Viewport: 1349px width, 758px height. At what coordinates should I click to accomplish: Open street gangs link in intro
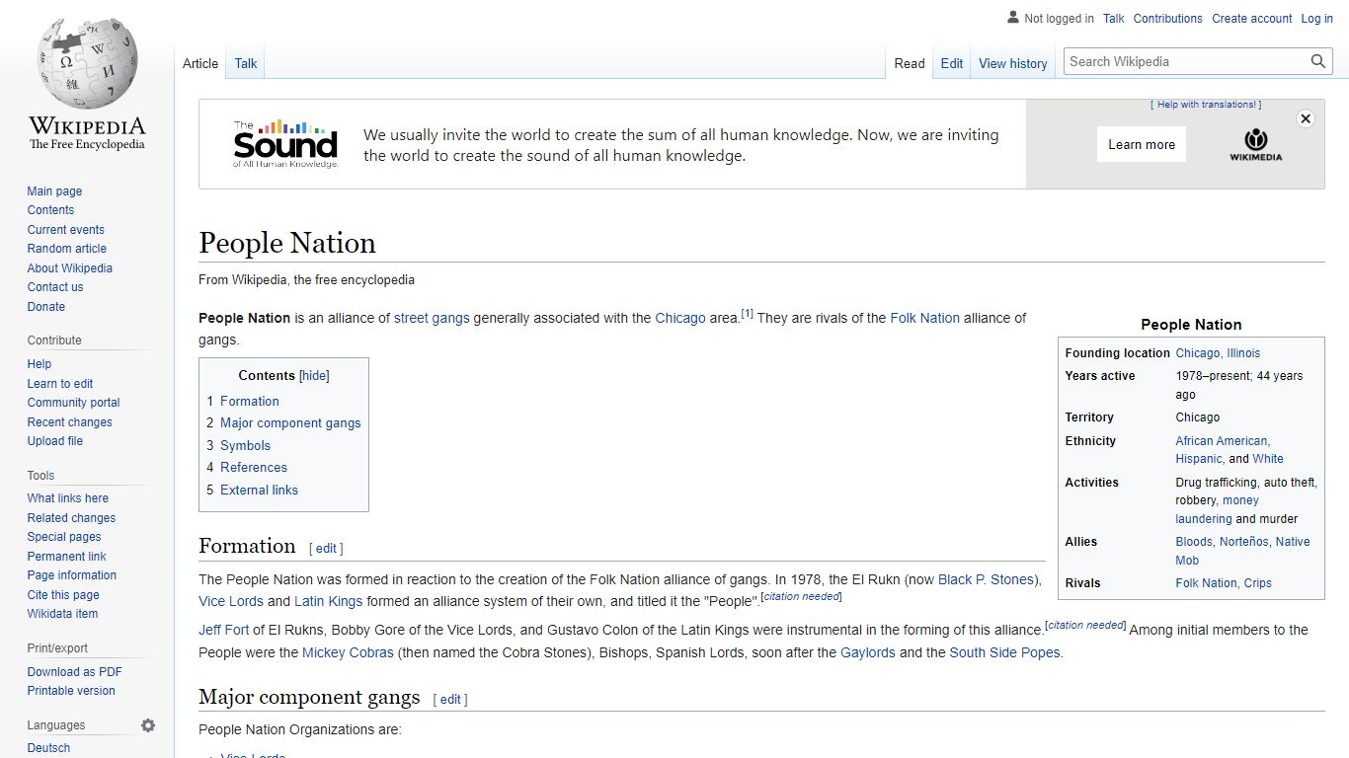(x=432, y=318)
